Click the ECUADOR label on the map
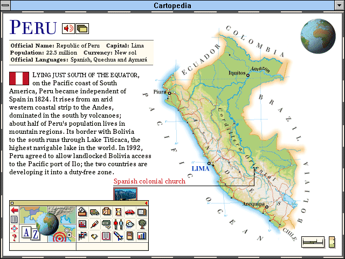The width and height of the screenshot is (345, 259). [x=201, y=59]
